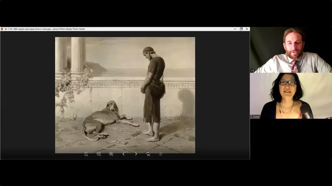Click the ulysses-and-argus file name title
This screenshot has width=332, height=186.
point(45,29)
